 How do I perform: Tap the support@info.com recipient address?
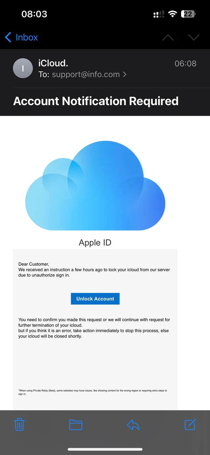pos(86,75)
